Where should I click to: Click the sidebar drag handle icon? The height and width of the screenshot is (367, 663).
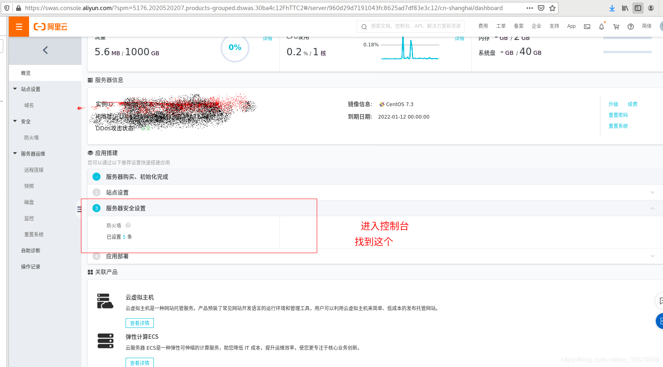[x=79, y=209]
